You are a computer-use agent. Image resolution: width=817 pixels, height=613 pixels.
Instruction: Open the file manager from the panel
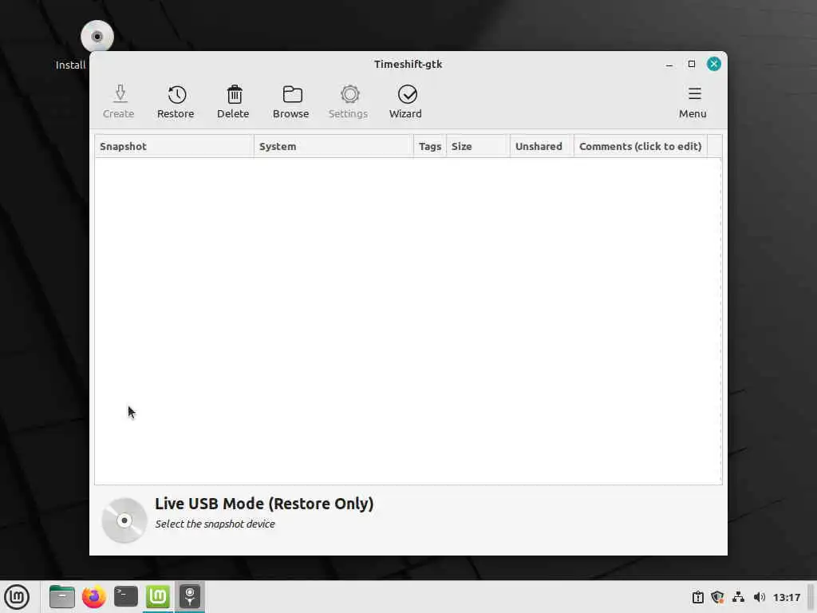pos(62,597)
